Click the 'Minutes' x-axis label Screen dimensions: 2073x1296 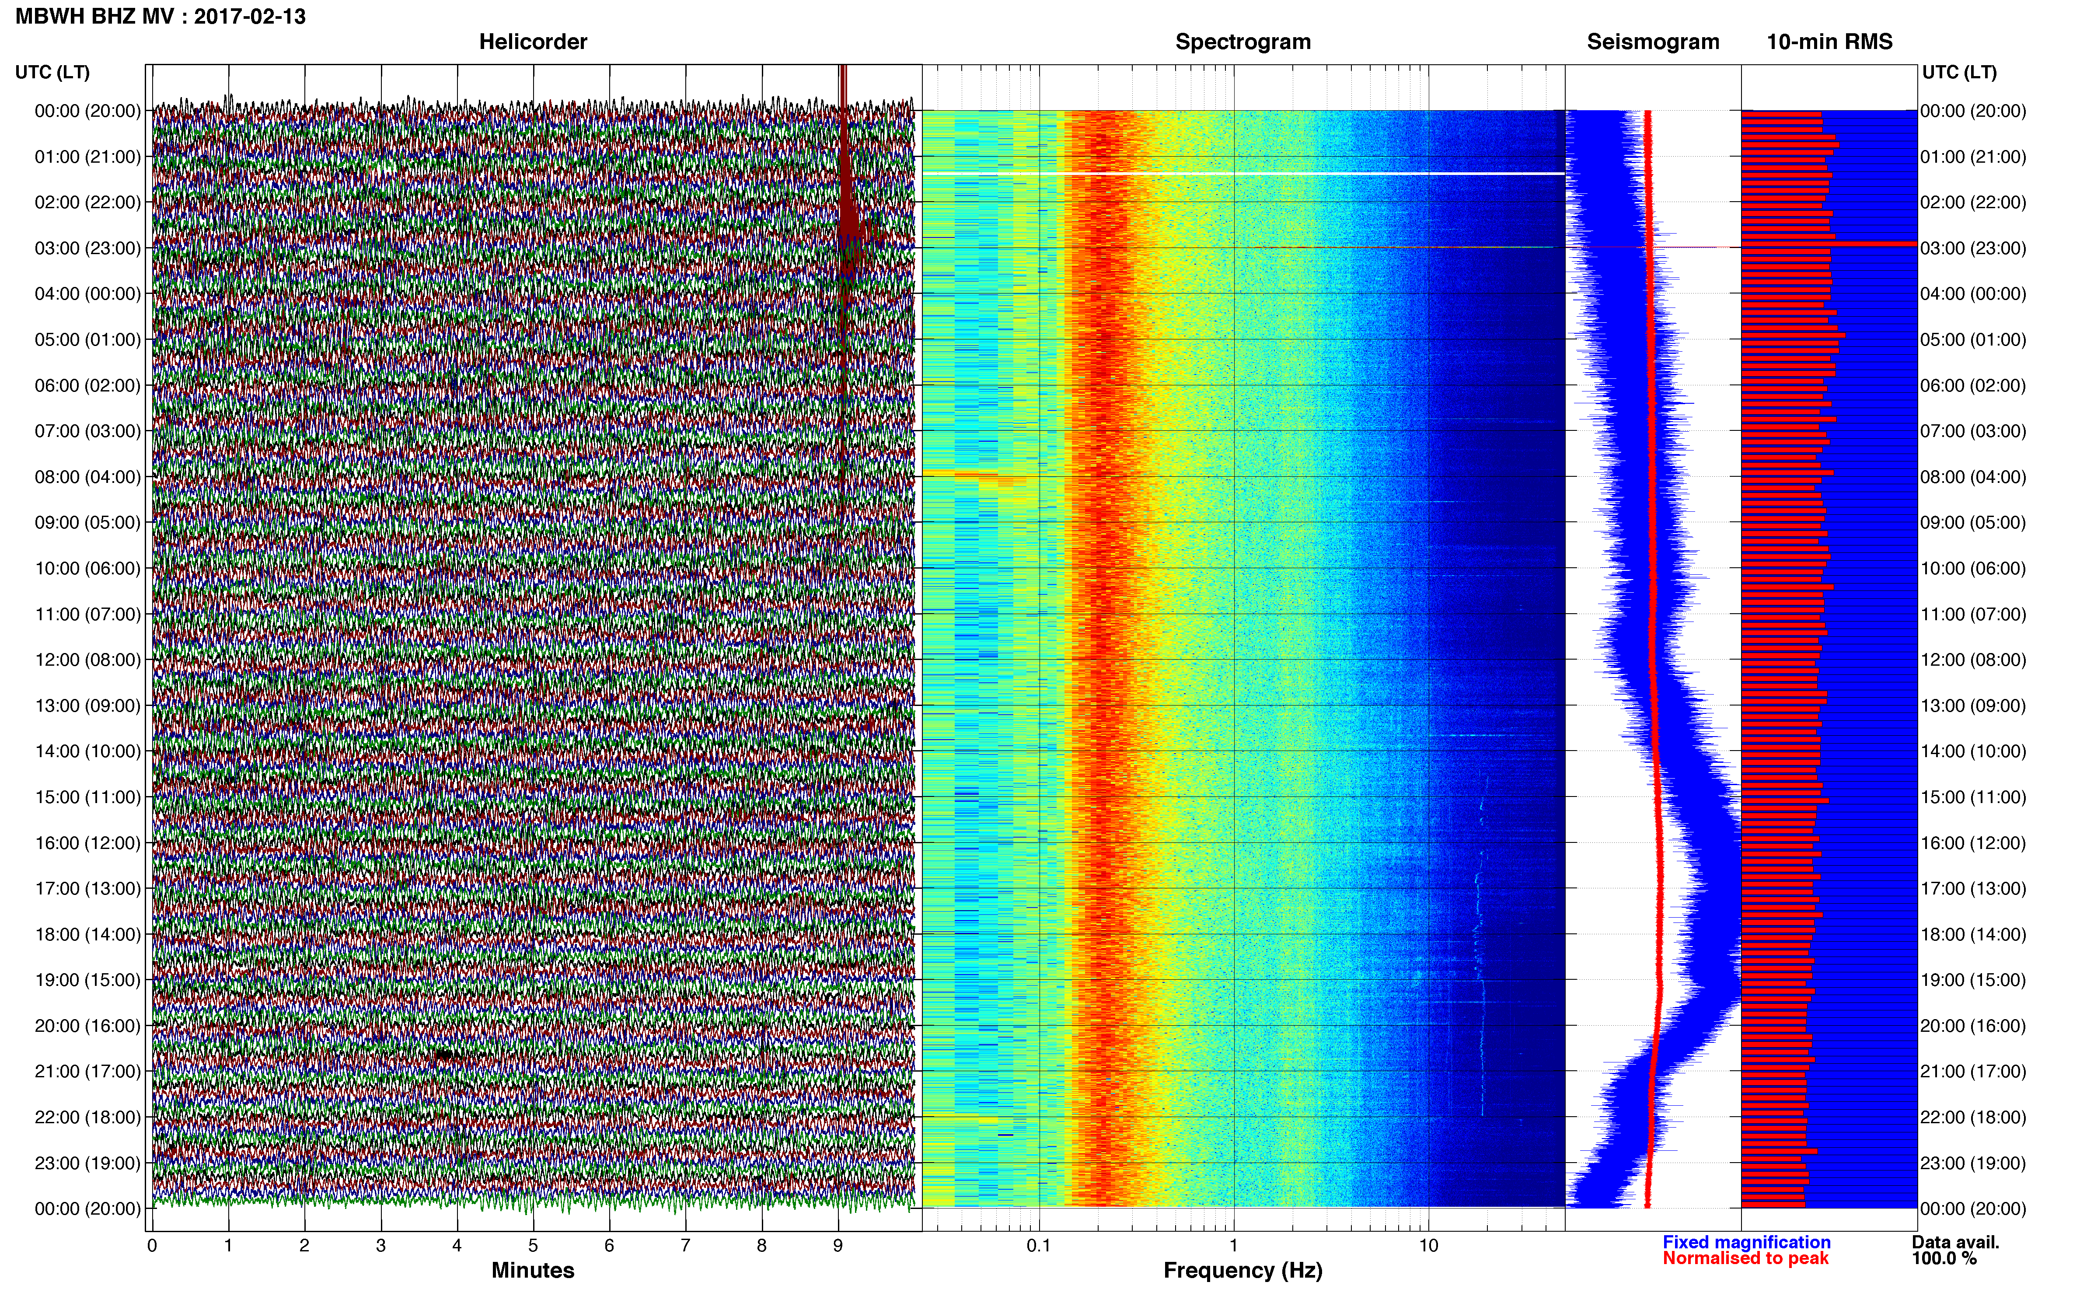tap(533, 1271)
